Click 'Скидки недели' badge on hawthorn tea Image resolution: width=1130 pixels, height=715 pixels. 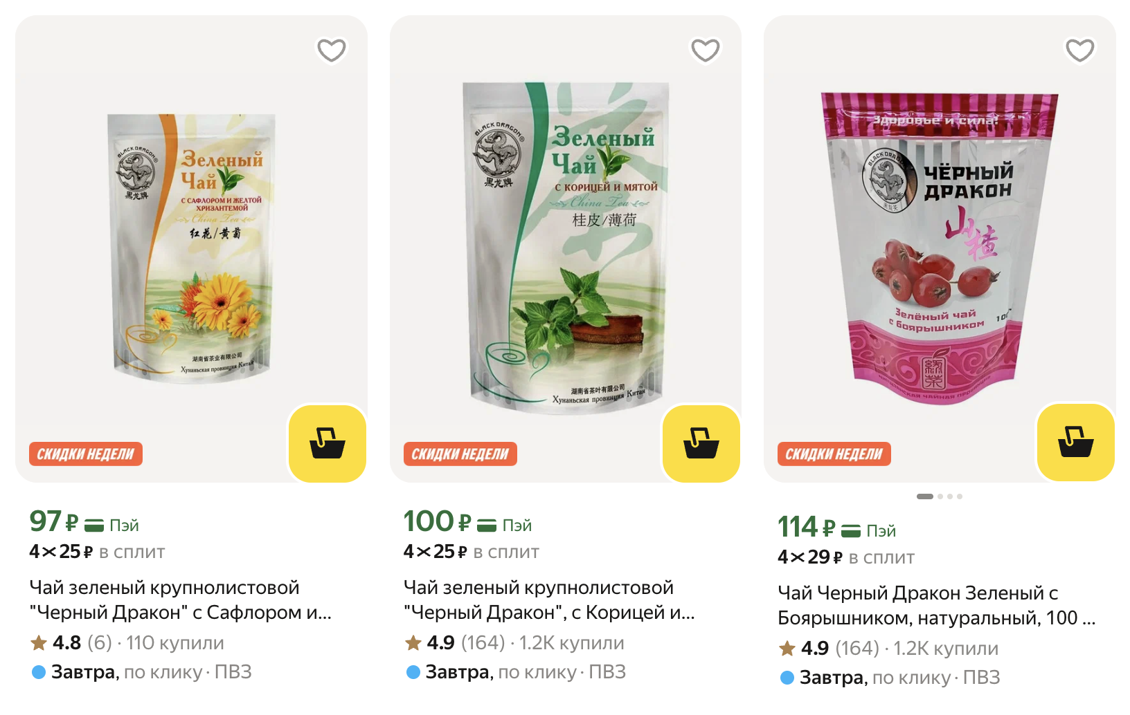(834, 454)
